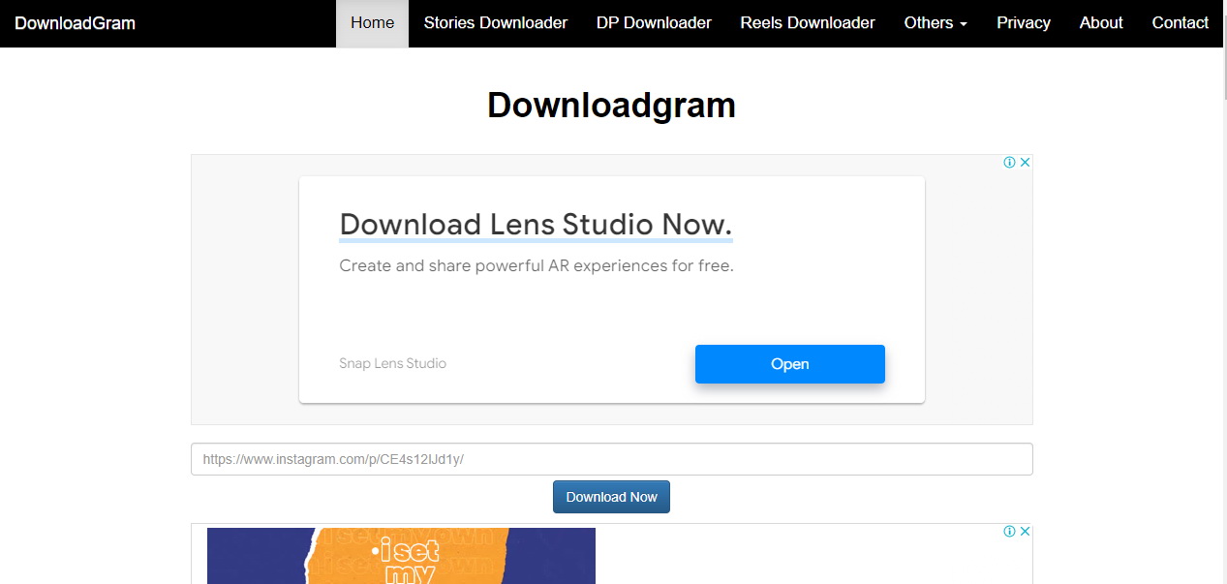Click the Snap Lens Studio advertiser label
The width and height of the screenshot is (1227, 584).
392,364
